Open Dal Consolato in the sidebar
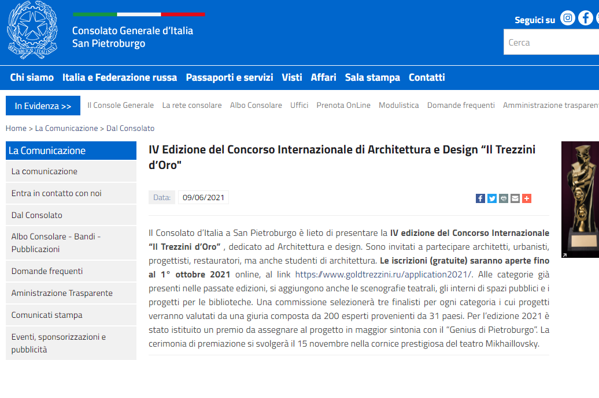599x398 pixels. coord(71,215)
